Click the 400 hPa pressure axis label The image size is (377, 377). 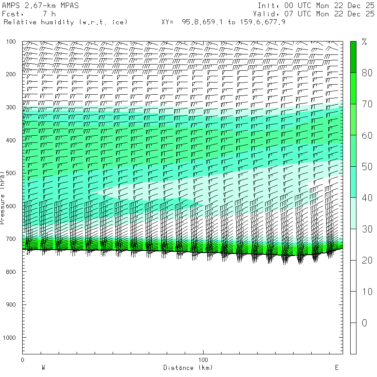(x=11, y=140)
